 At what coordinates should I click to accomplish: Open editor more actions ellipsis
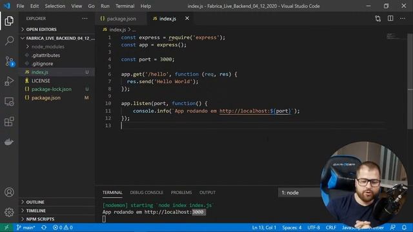click(x=403, y=19)
